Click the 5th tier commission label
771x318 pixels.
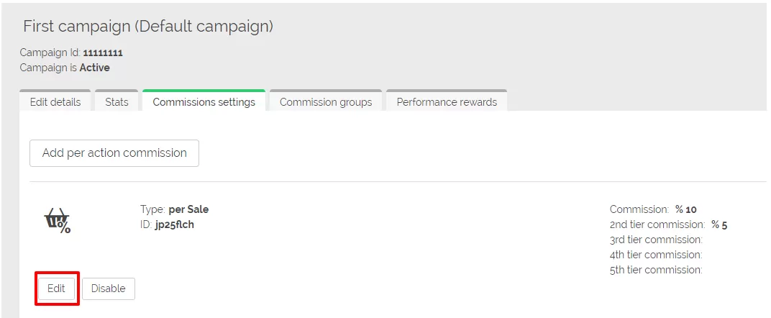coord(655,270)
